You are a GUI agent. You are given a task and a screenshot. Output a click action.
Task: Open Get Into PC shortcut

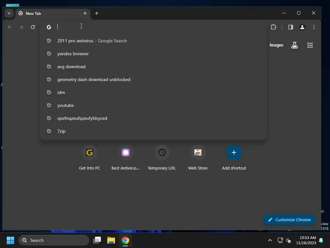click(90, 158)
